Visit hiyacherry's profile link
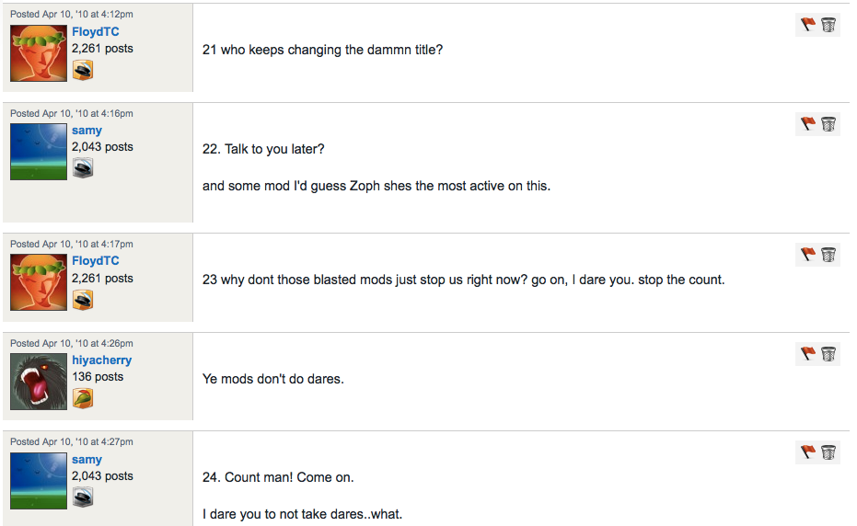 (101, 360)
